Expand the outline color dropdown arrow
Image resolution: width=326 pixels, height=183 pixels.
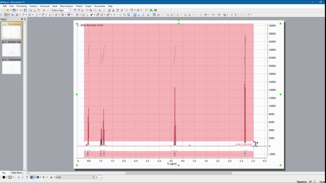(x=13, y=177)
